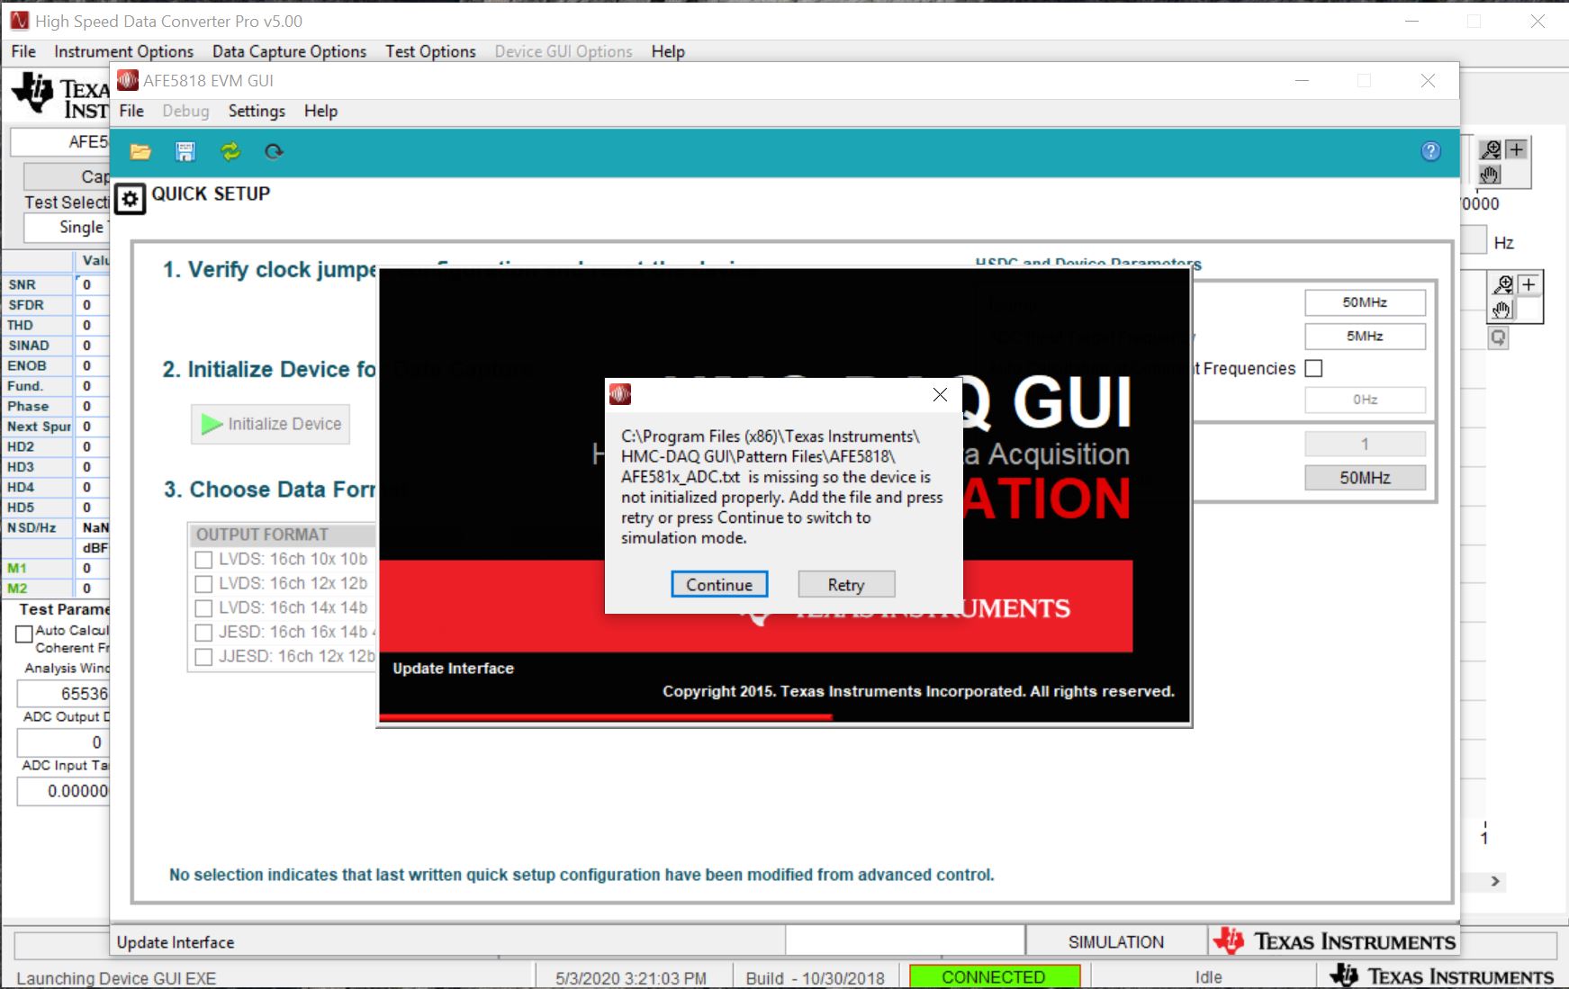The height and width of the screenshot is (989, 1569).
Task: Click the circular reload toolbar icon
Action: pos(275,152)
